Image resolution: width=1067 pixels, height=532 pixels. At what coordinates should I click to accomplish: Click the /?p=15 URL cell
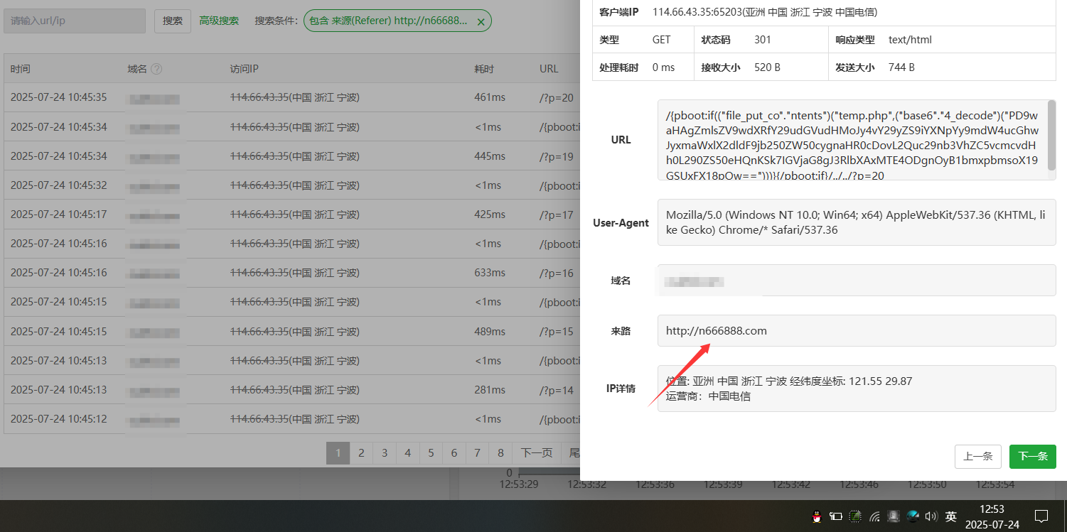[x=557, y=332]
